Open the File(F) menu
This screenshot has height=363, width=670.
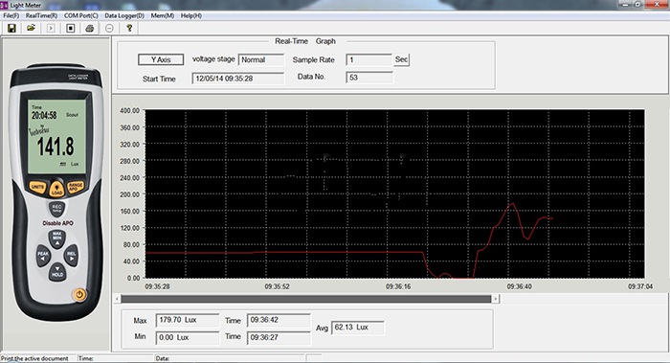click(x=11, y=15)
